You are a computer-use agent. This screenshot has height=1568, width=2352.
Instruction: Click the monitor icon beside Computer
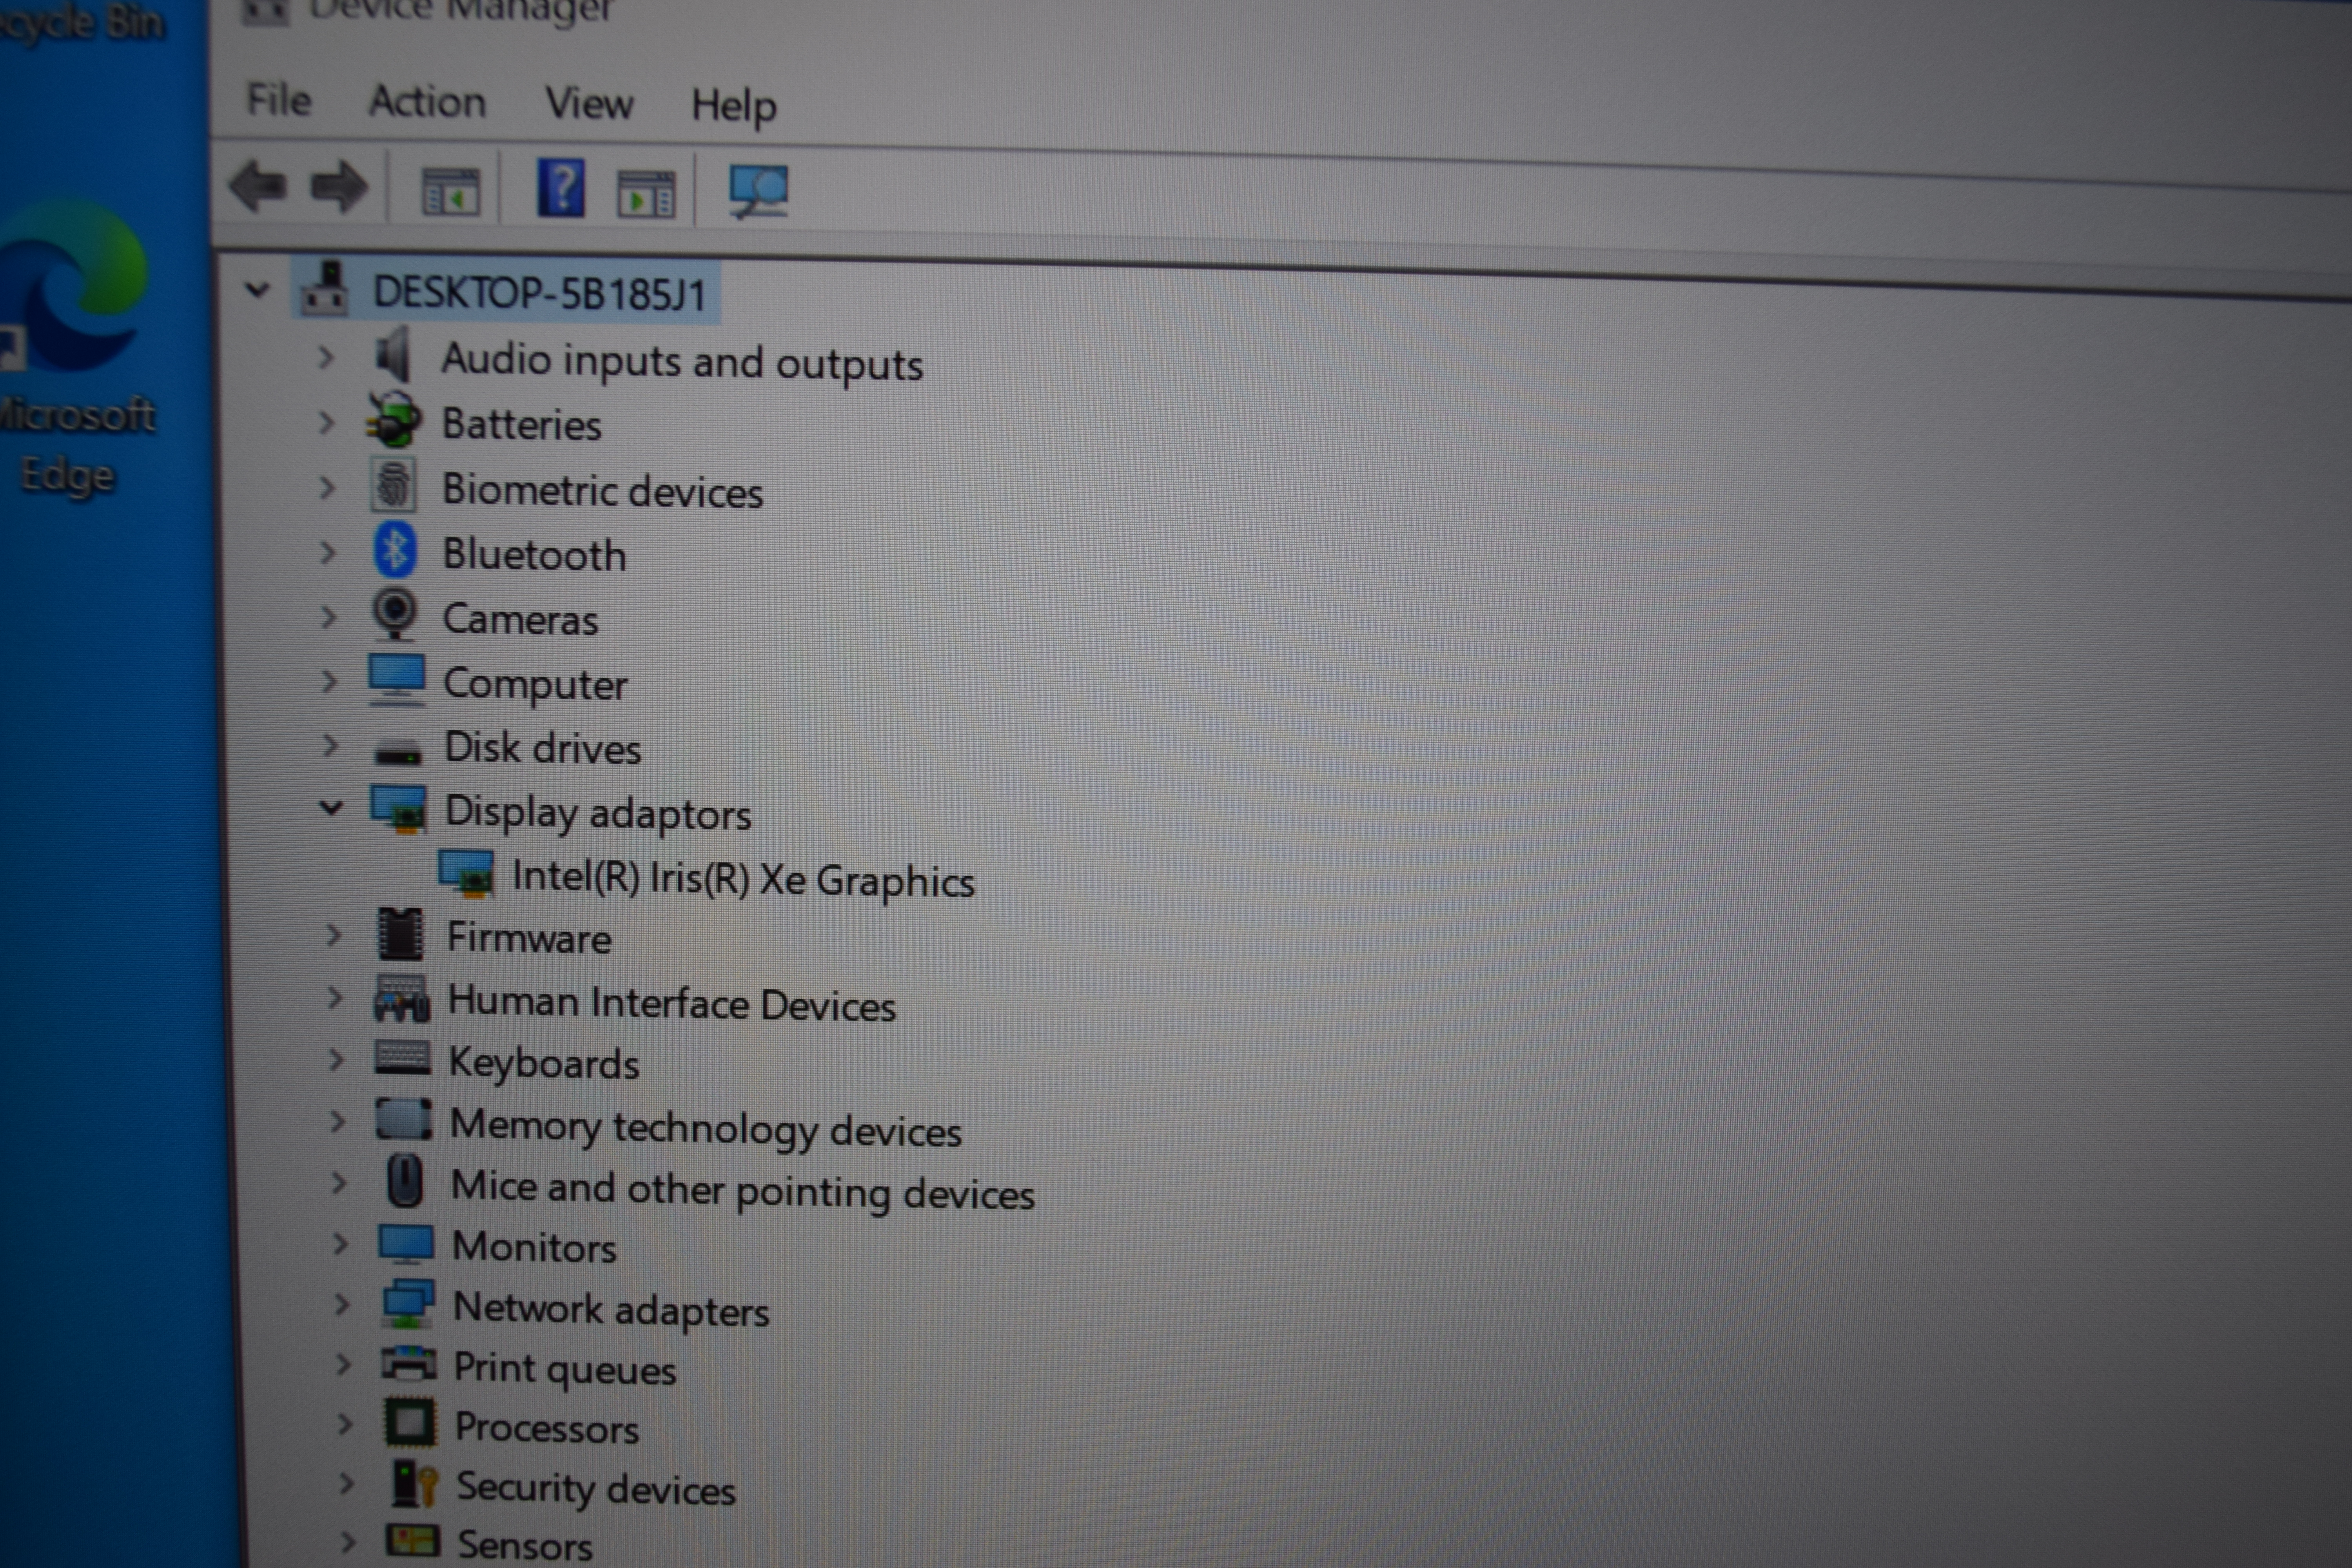click(397, 680)
